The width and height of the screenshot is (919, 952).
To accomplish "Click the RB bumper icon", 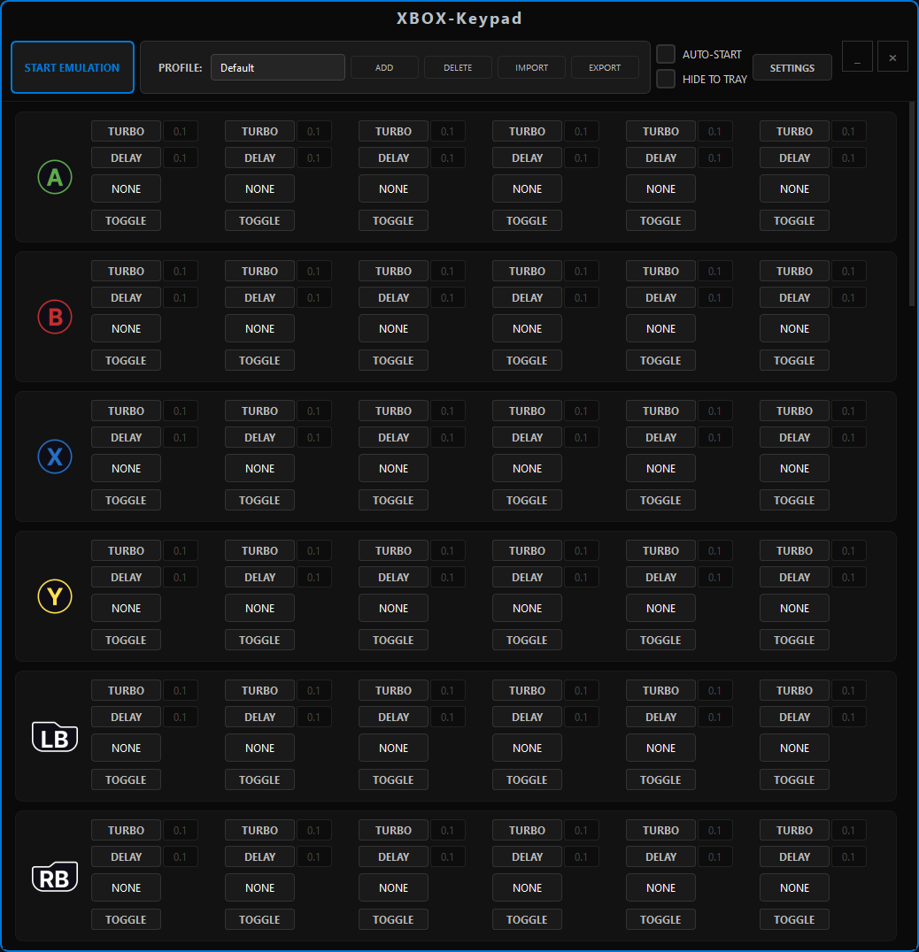I will pyautogui.click(x=54, y=876).
